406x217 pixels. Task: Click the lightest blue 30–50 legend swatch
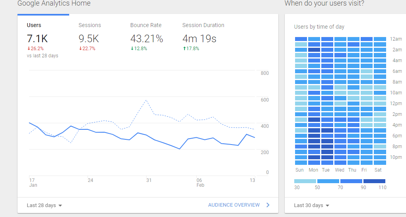pyautogui.click(x=305, y=181)
